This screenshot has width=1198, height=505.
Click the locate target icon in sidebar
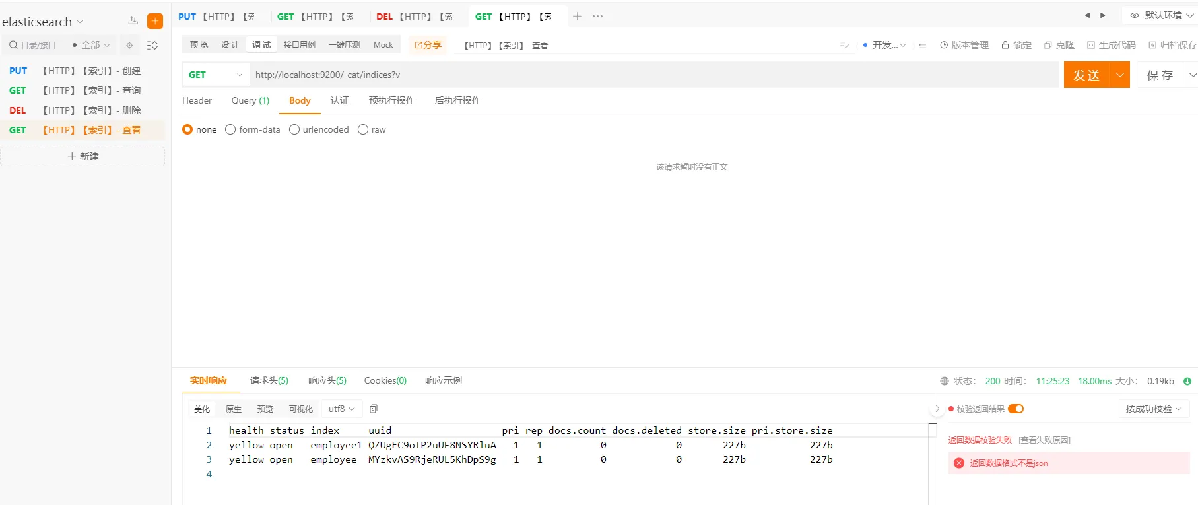click(129, 45)
